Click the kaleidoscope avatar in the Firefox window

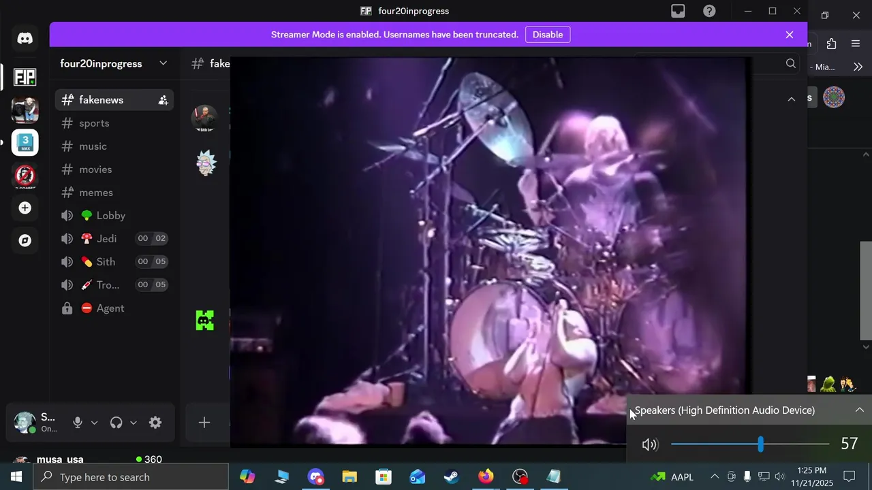click(834, 97)
